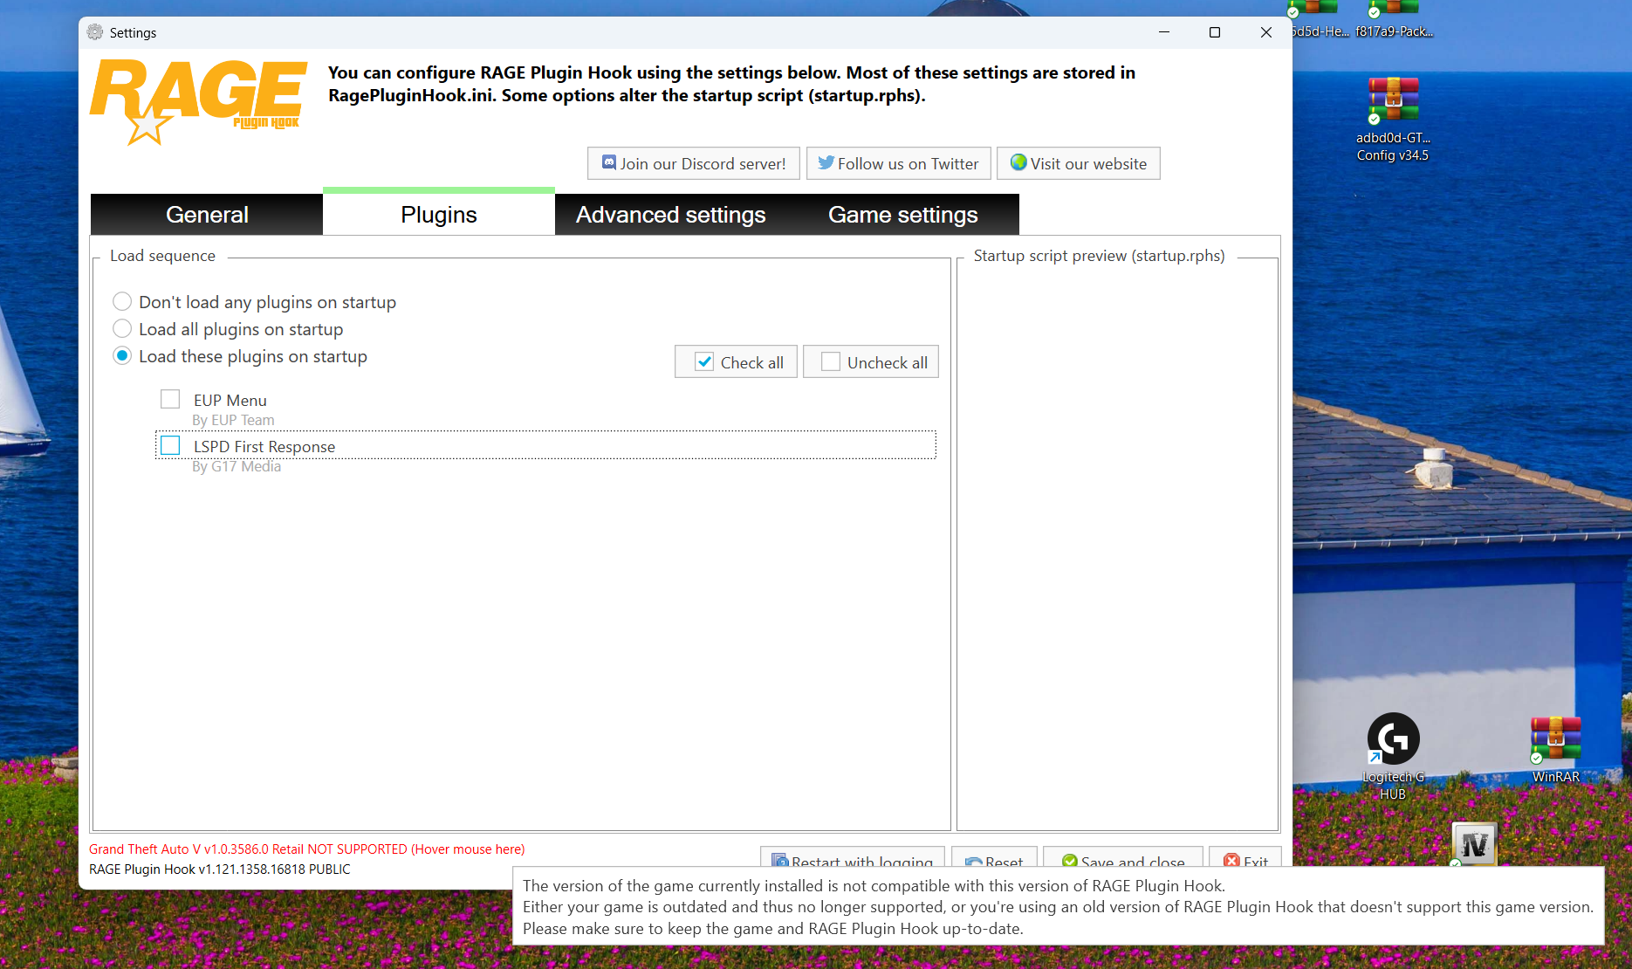The height and width of the screenshot is (969, 1632).
Task: Click the Restart with logging button
Action: (x=852, y=857)
